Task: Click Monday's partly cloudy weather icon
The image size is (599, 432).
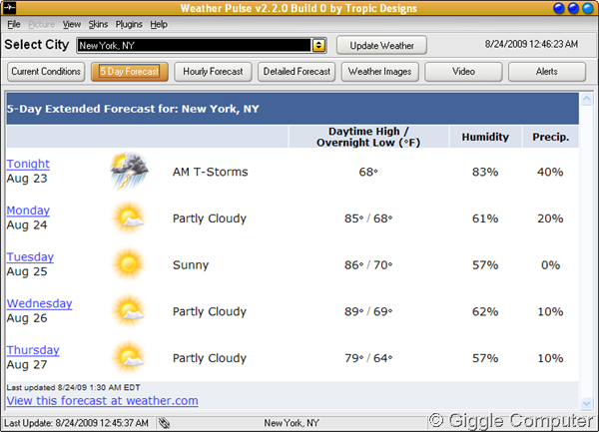Action: 129,218
